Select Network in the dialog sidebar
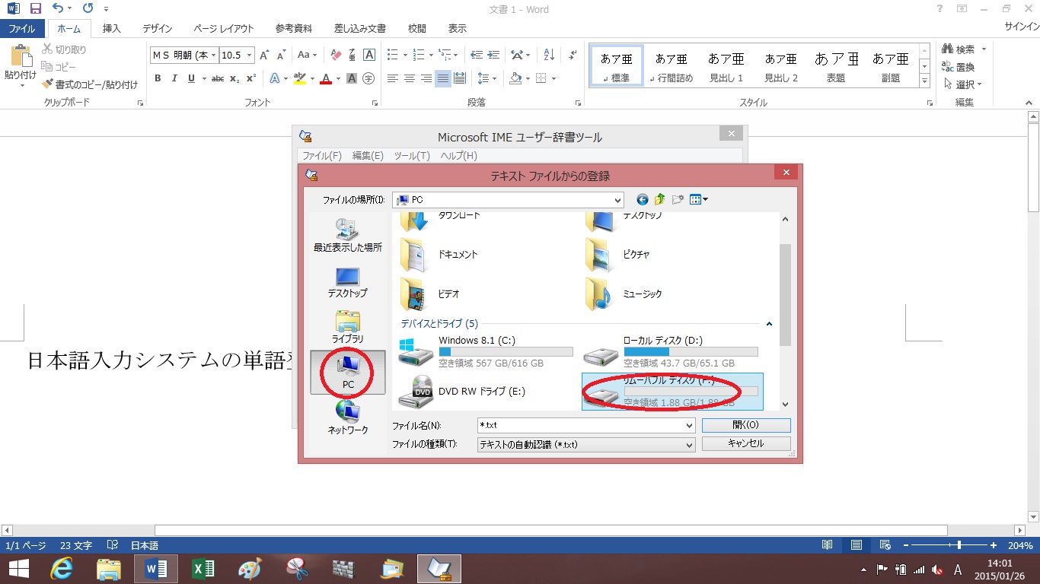This screenshot has width=1040, height=584. [x=348, y=418]
